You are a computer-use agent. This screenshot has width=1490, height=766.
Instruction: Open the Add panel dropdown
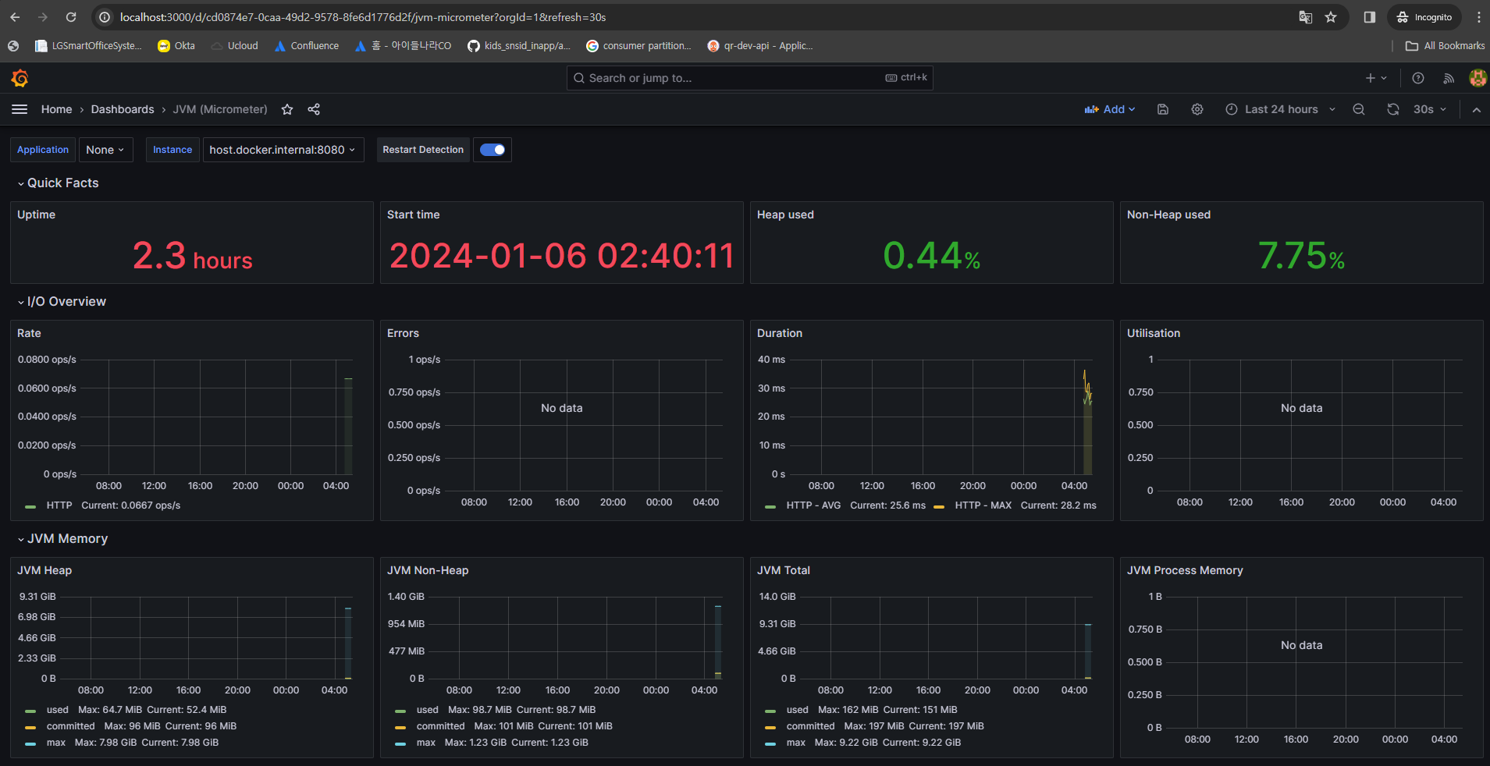tap(1110, 109)
